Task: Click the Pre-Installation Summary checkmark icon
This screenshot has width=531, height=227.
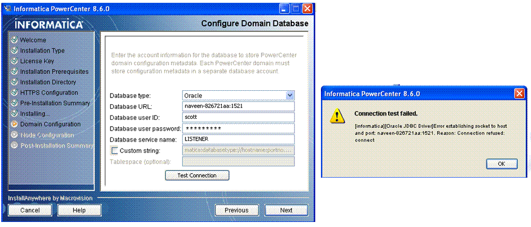Action: pos(14,103)
